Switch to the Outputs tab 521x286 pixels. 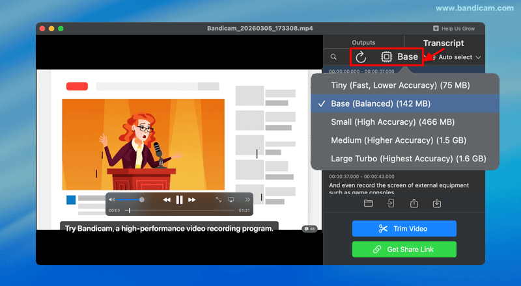[x=363, y=42]
